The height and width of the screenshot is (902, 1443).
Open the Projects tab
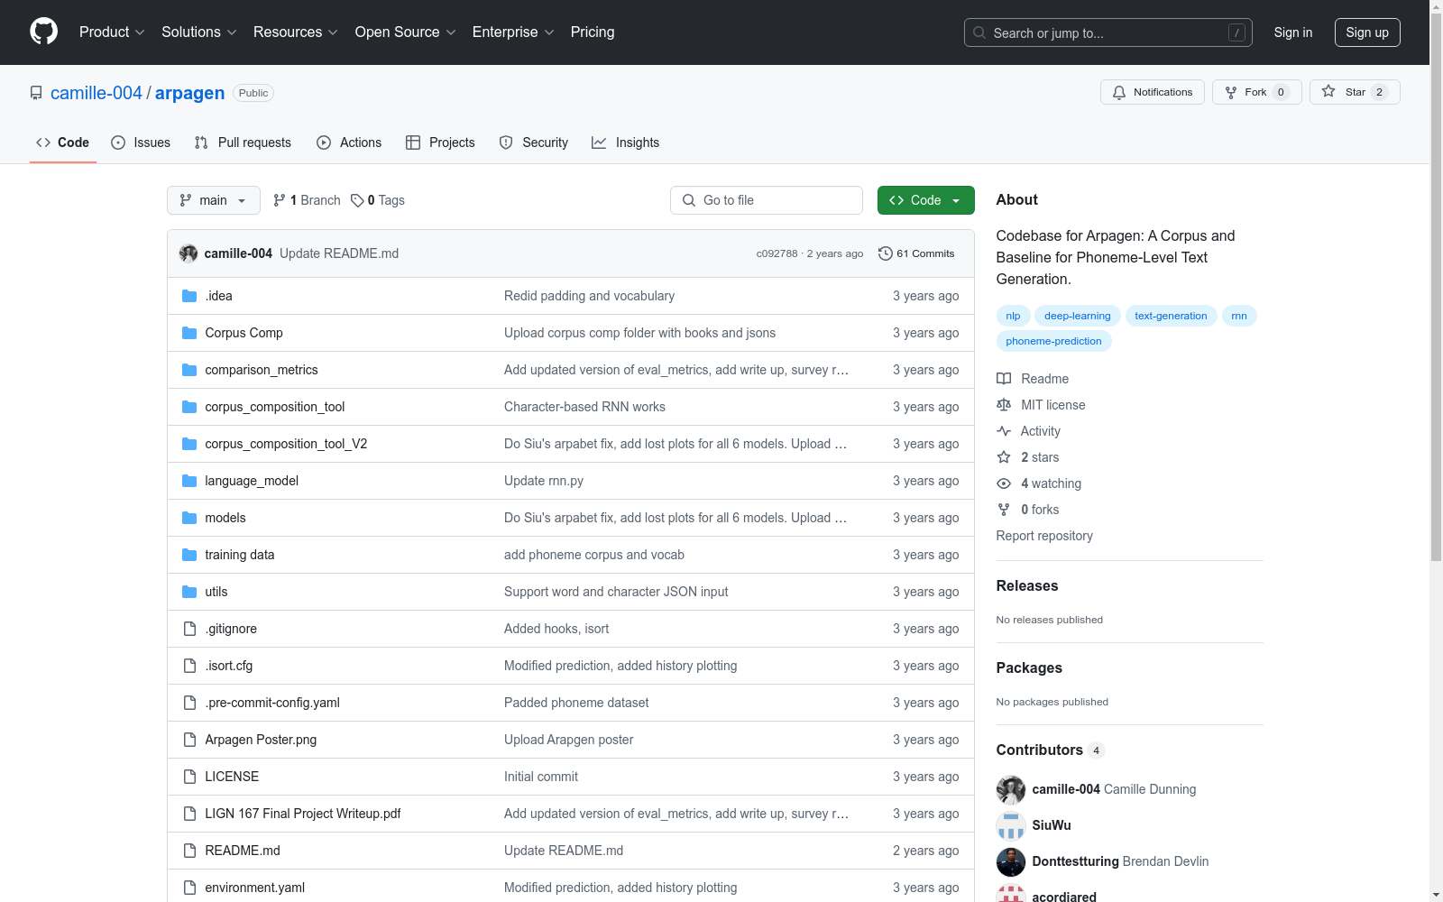pyautogui.click(x=440, y=143)
